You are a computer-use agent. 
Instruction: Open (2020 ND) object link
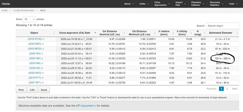click(35, 58)
